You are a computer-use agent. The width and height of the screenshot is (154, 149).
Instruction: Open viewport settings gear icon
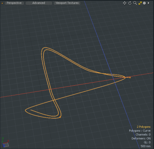(x=144, y=3)
